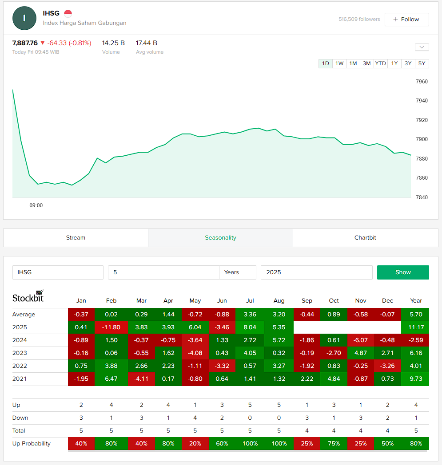This screenshot has width=442, height=465.
Task: Click the -6.07 cell for Nov 2024
Action: point(361,340)
